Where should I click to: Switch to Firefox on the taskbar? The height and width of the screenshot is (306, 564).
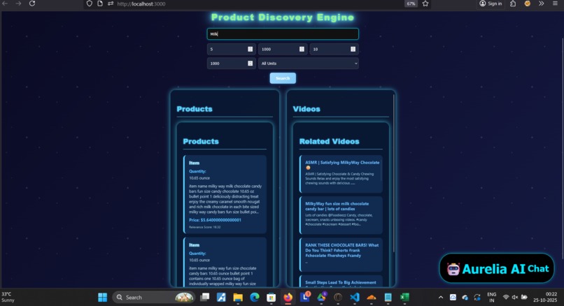[x=288, y=298]
